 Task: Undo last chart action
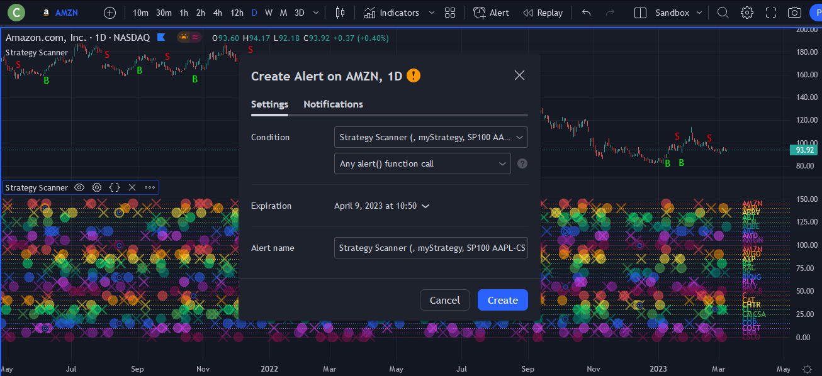pyautogui.click(x=587, y=13)
